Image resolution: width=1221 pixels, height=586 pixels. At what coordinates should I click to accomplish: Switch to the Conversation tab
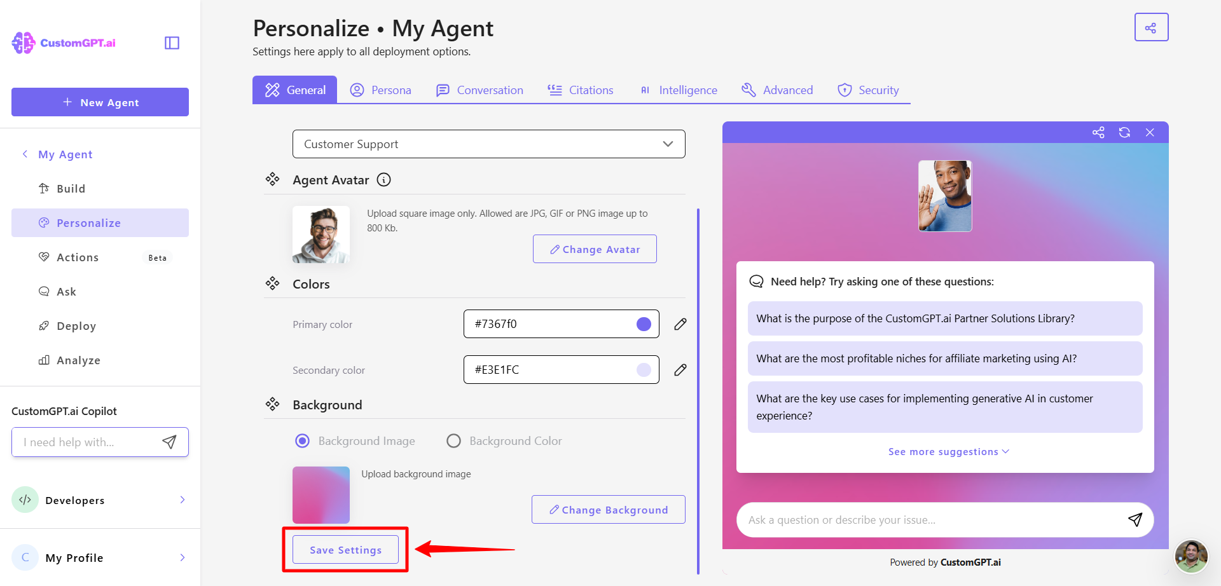(479, 90)
